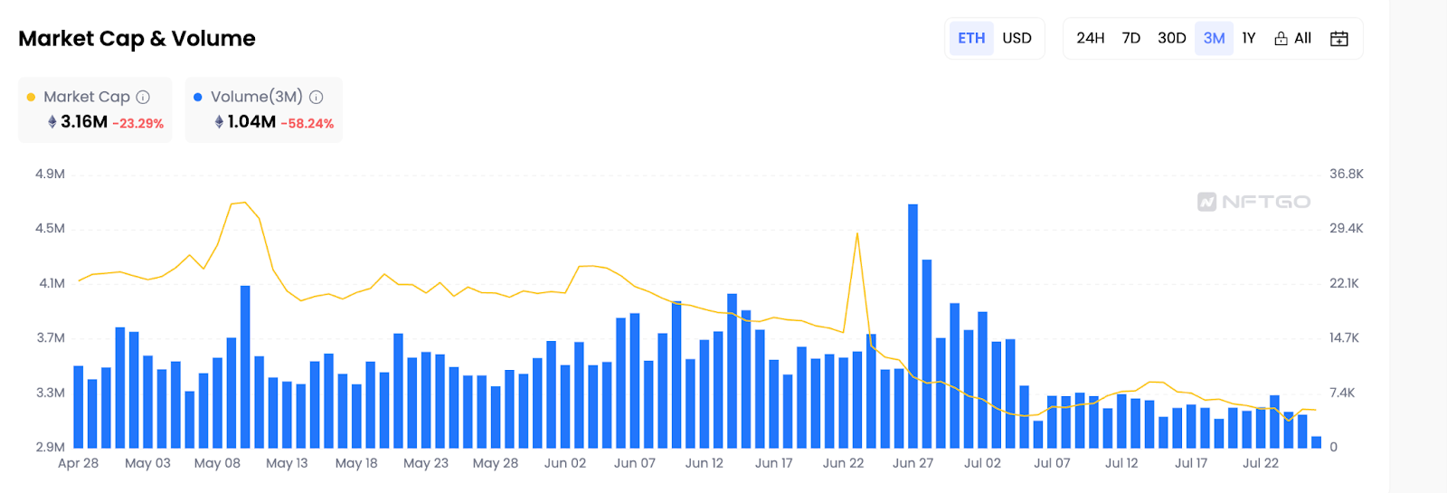This screenshot has height=493, width=1447.
Task: Select the 1Y time range
Action: tap(1249, 38)
